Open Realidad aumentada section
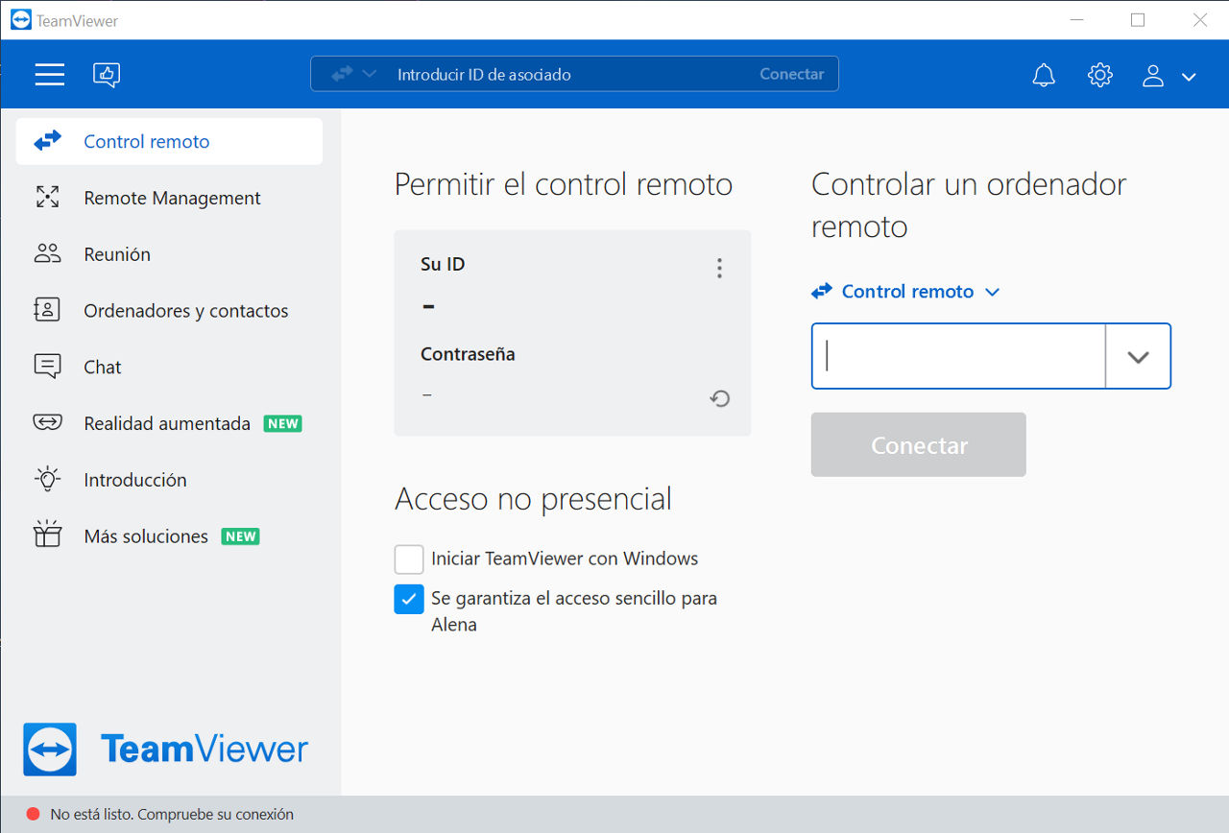 pyautogui.click(x=169, y=423)
